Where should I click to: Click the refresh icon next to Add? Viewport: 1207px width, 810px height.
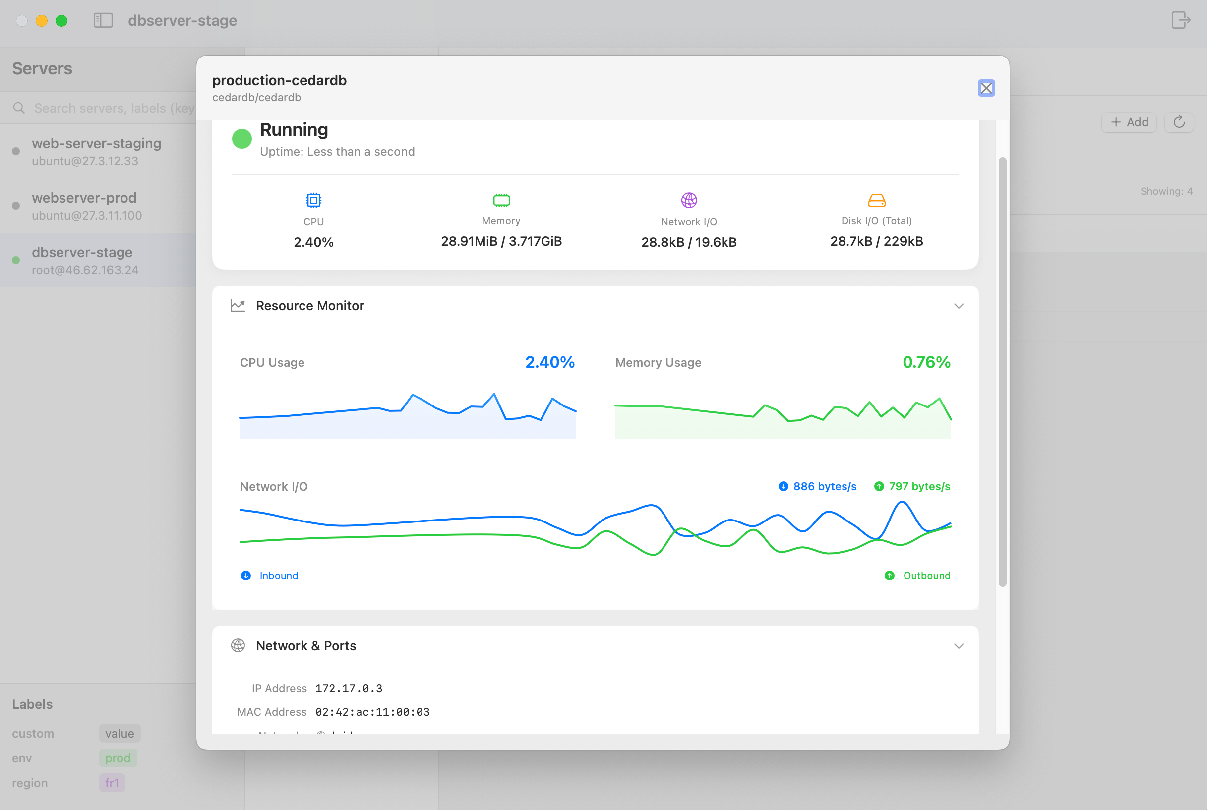[x=1179, y=122]
